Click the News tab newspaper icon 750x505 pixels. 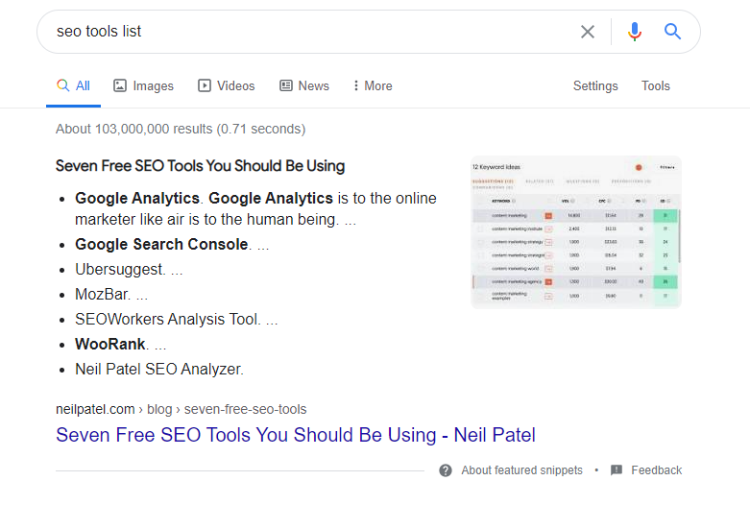click(x=286, y=85)
